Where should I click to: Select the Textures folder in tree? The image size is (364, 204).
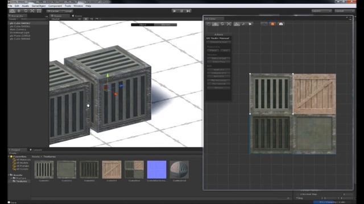(20, 181)
